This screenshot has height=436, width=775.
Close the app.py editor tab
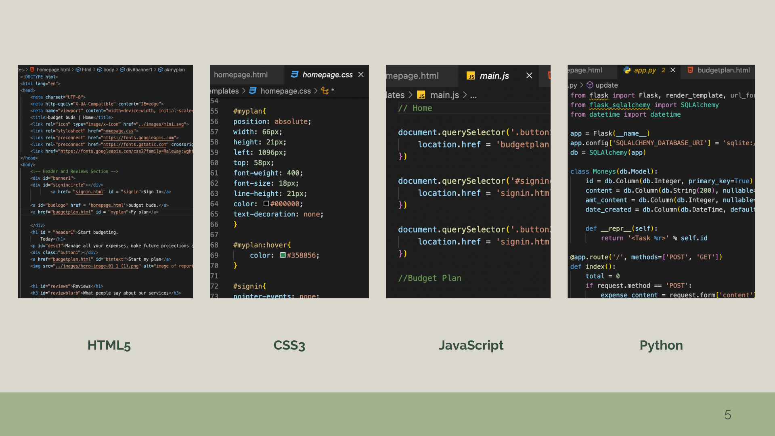(x=673, y=70)
